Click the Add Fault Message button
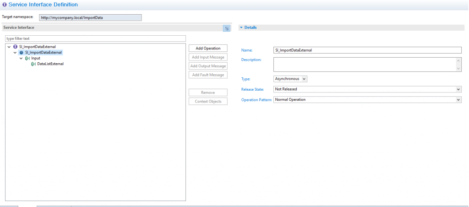469x207 pixels. click(x=208, y=75)
